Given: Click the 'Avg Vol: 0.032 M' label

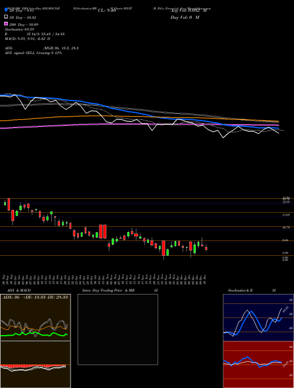Looking at the screenshot, I should pyautogui.click(x=189, y=11).
